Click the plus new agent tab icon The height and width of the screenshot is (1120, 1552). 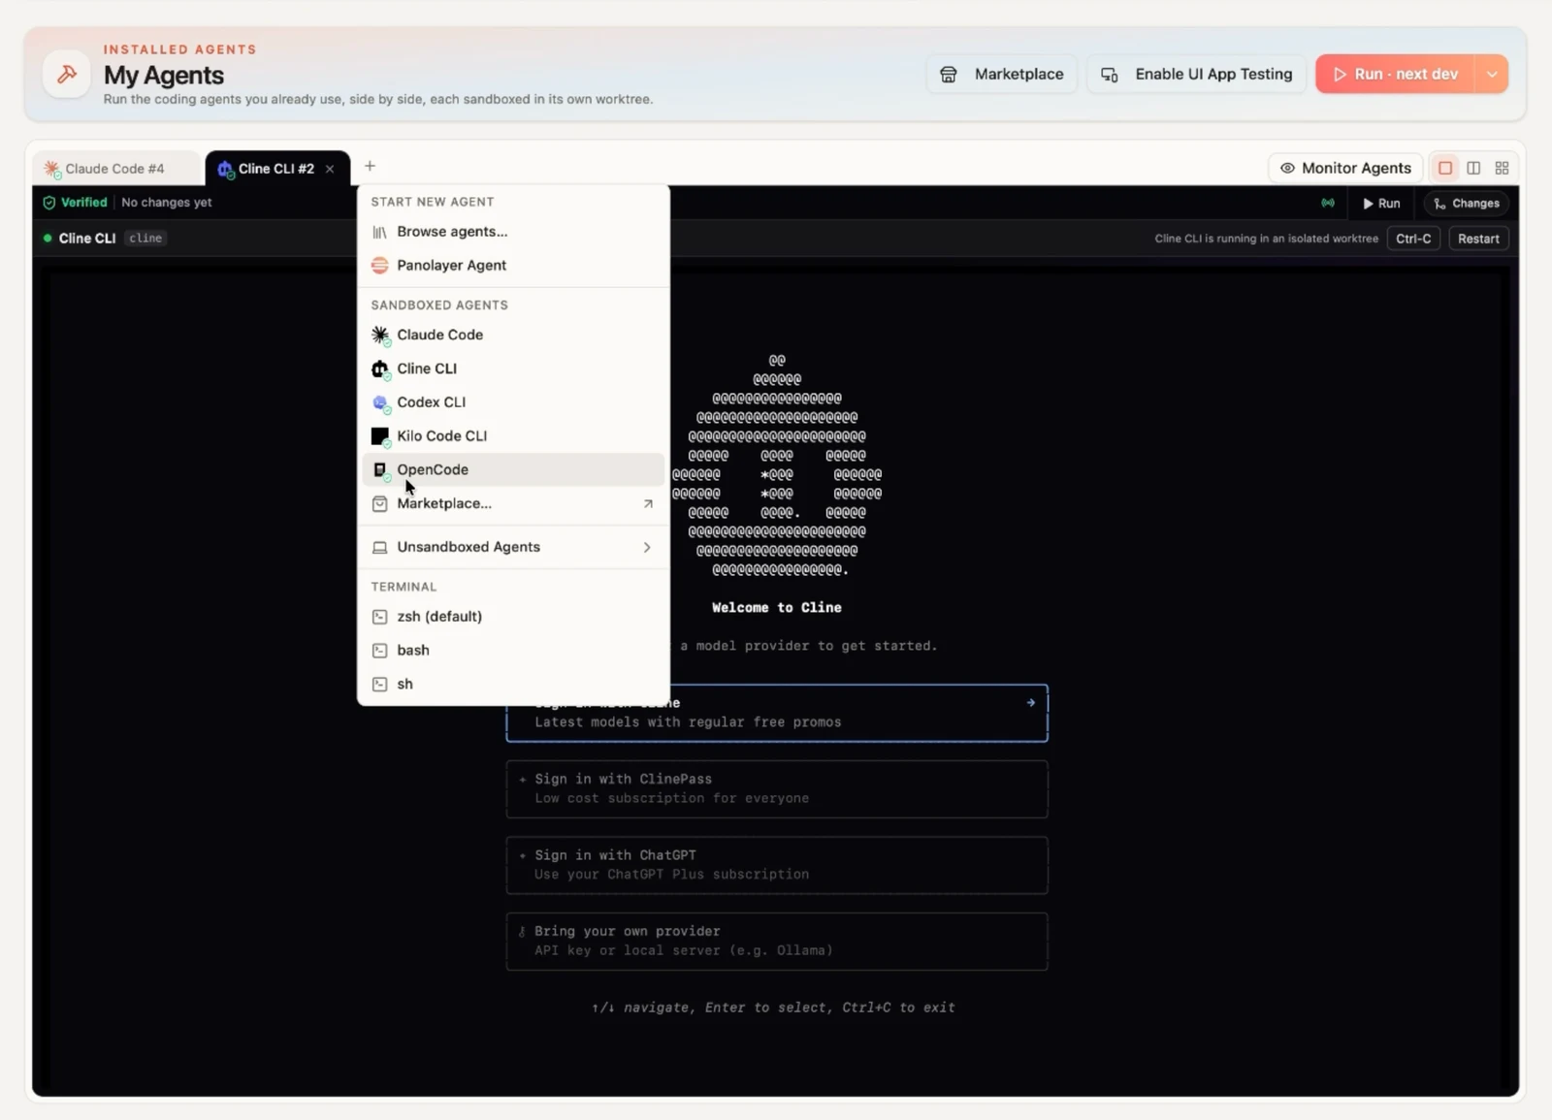tap(370, 166)
